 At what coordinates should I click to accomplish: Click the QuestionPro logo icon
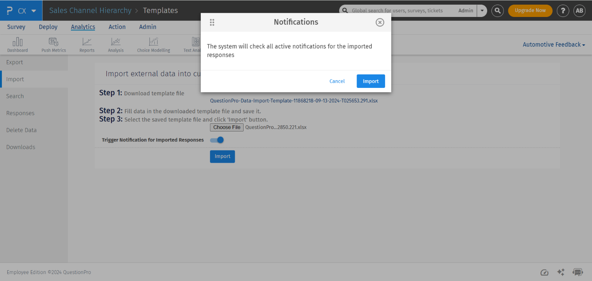[10, 10]
